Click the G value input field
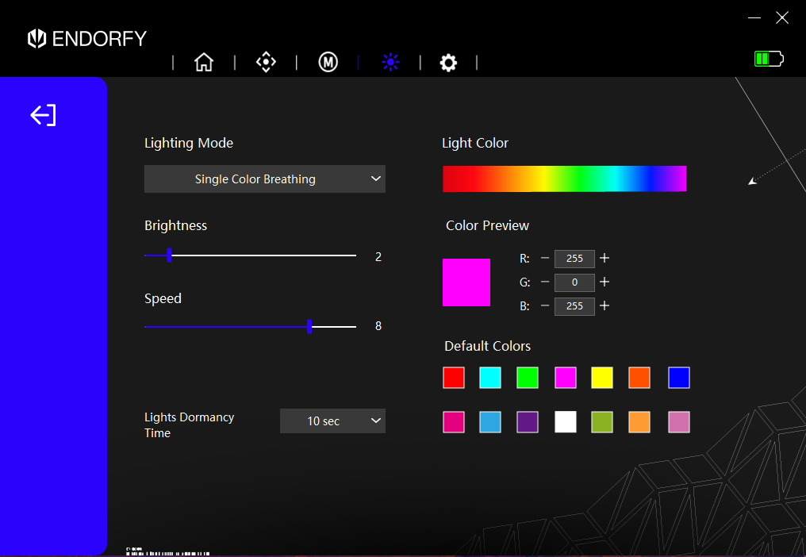This screenshot has height=557, width=806. (574, 282)
